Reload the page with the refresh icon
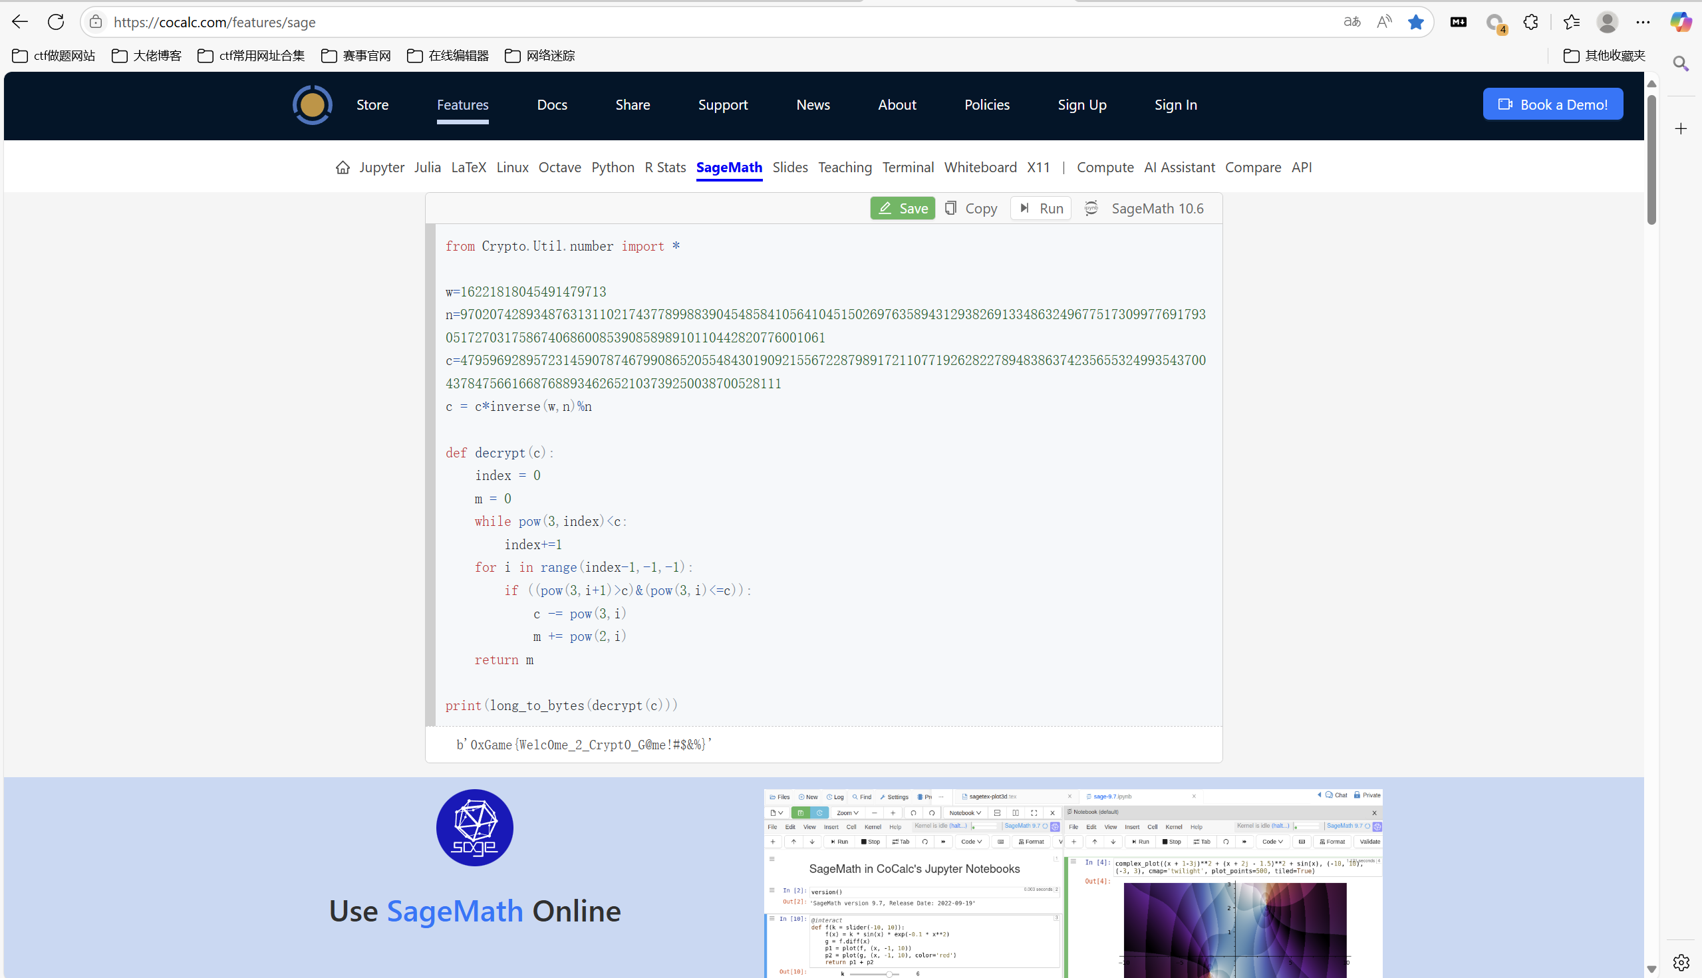Screen dimensions: 1702x978 click(x=56, y=22)
